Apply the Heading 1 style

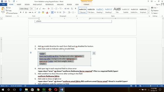100,10
